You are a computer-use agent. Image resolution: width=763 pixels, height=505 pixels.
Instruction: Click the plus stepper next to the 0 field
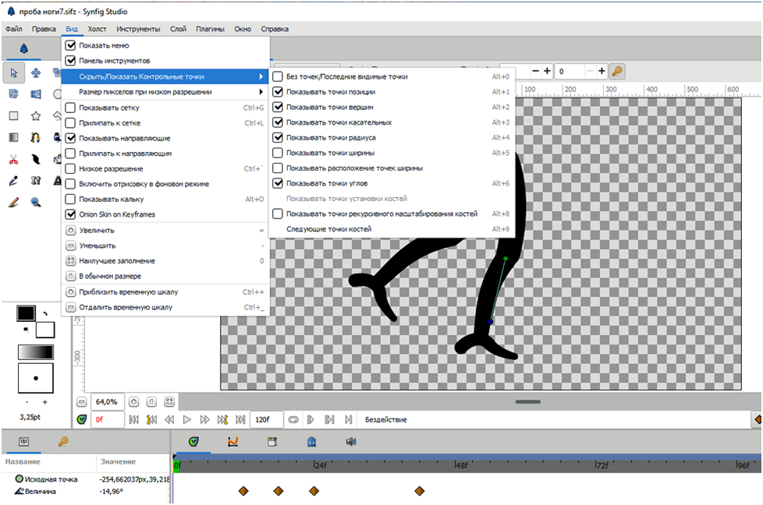pyautogui.click(x=602, y=72)
